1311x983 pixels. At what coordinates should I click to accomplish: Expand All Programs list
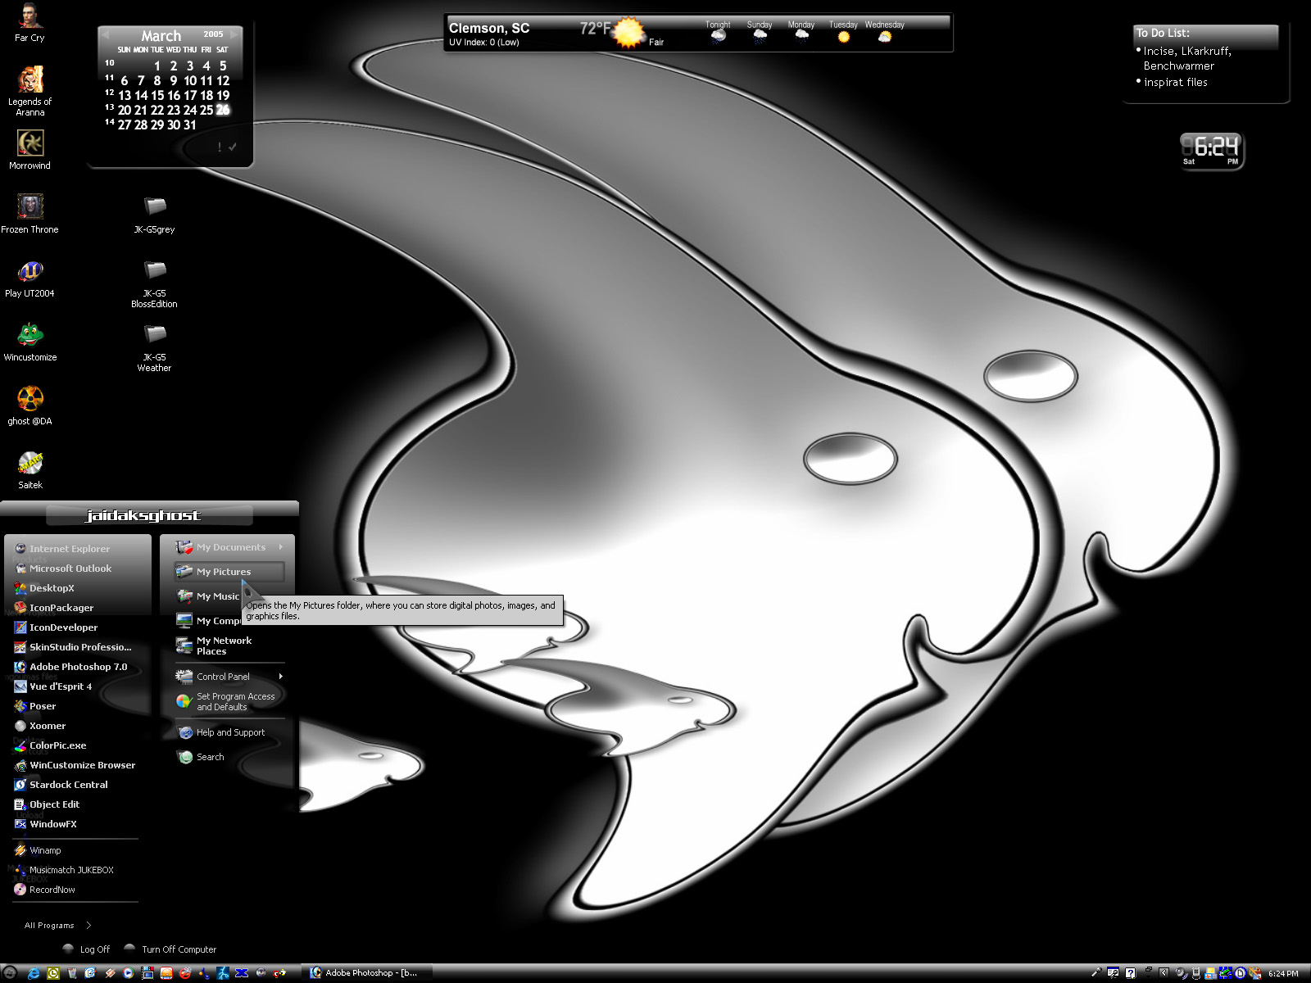point(57,925)
